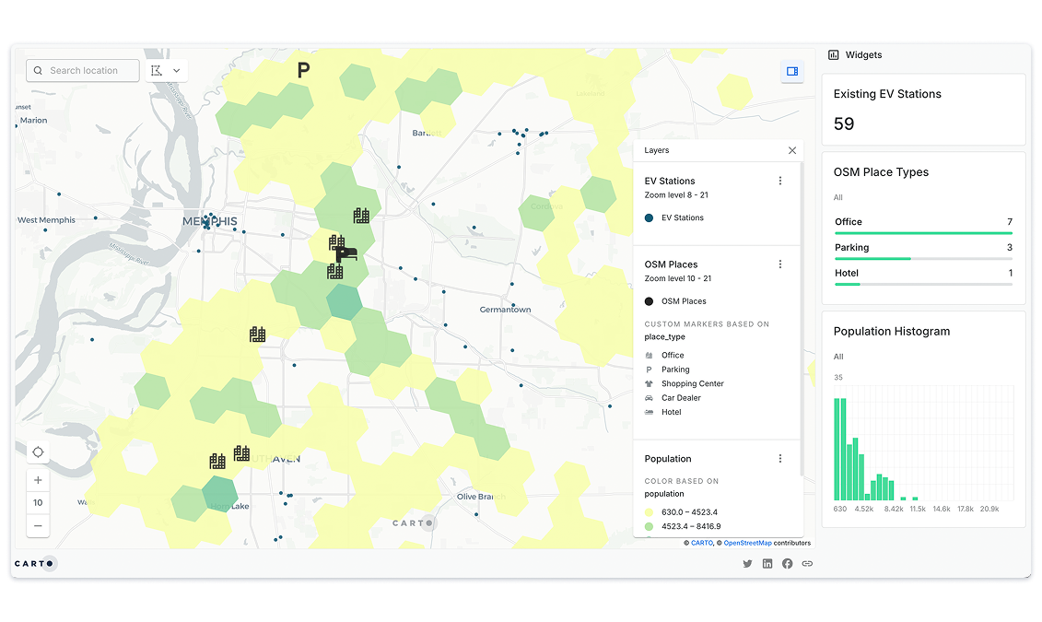Share the map via the LinkedIn icon
This screenshot has height=622, width=1042.
coord(767,563)
